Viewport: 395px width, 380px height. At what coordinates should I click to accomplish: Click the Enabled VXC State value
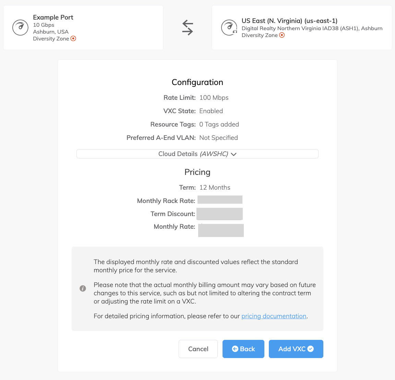tap(211, 111)
